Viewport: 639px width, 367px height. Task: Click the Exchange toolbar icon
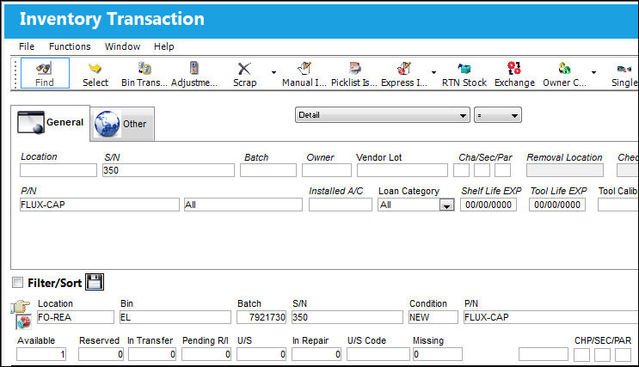coord(514,74)
